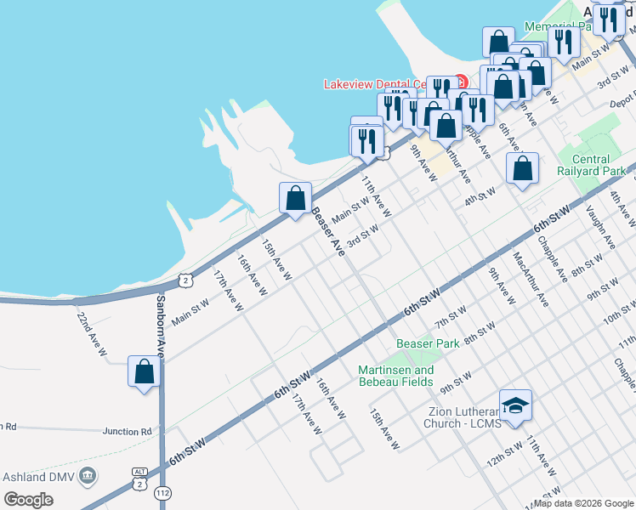
Task: Click the Depot street label
Action: 622,100
